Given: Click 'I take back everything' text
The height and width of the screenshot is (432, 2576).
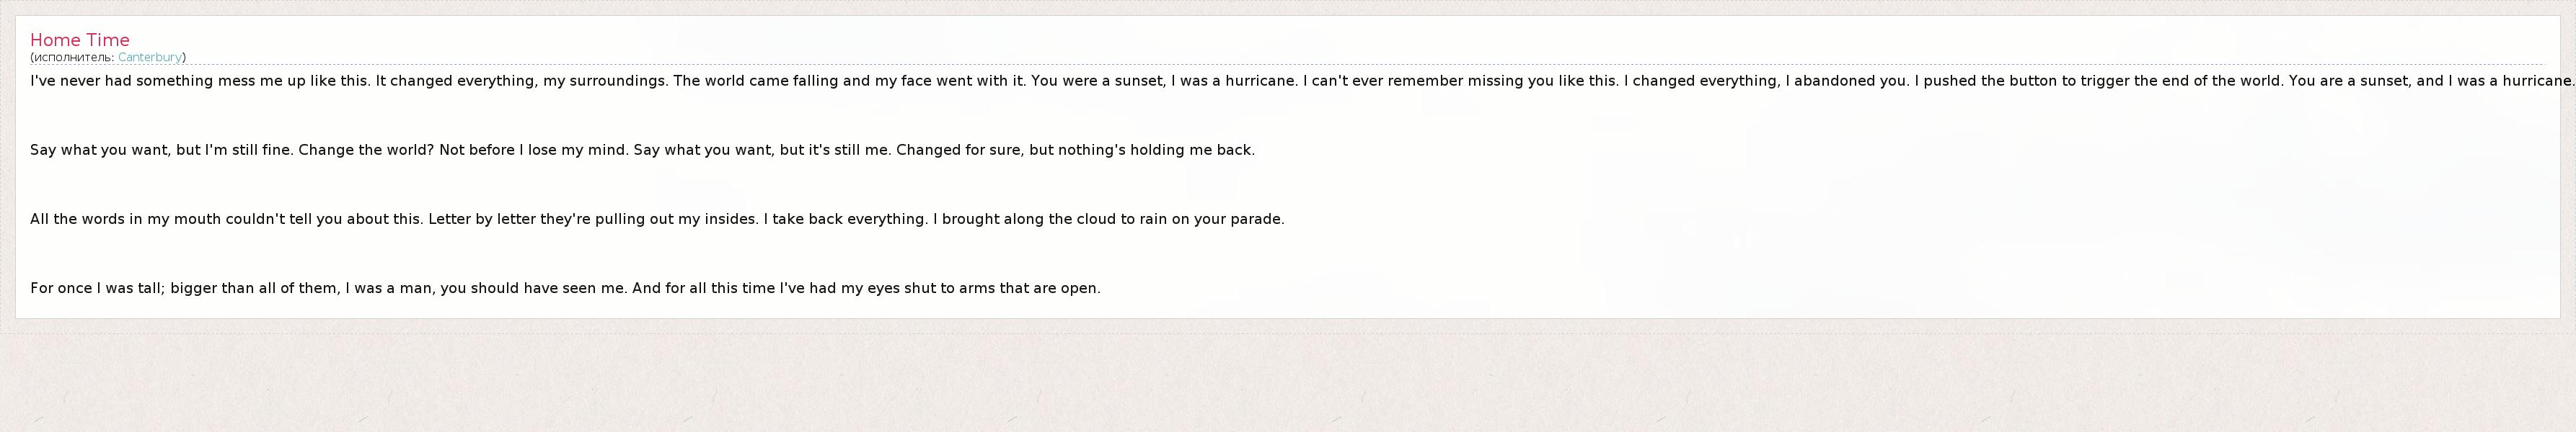Looking at the screenshot, I should click(846, 220).
